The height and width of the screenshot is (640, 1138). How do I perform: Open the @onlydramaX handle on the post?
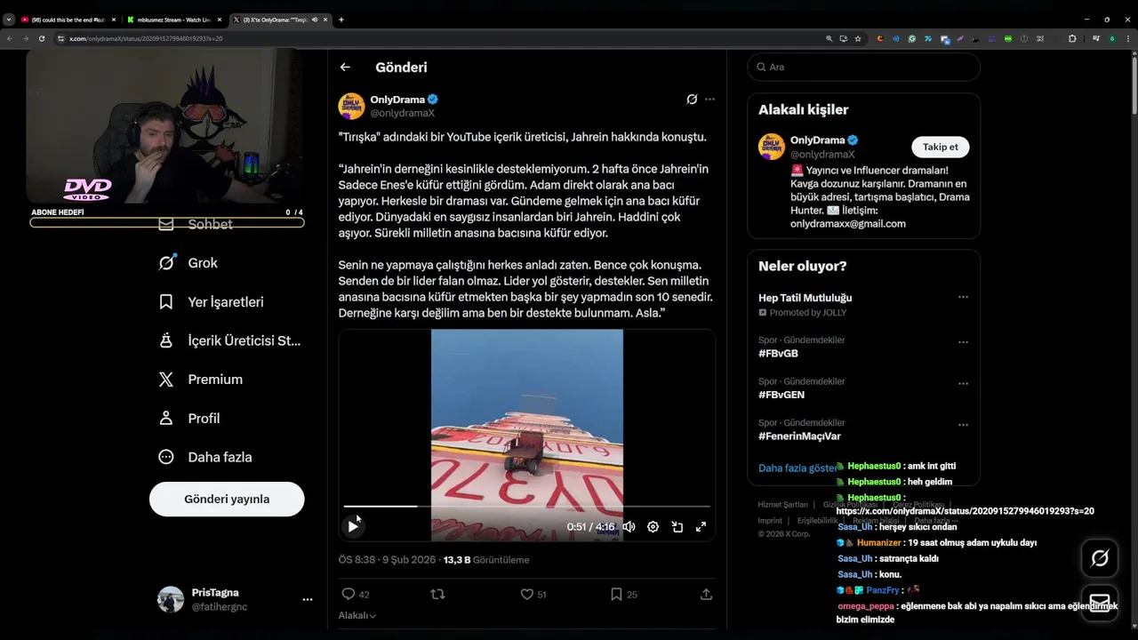402,113
